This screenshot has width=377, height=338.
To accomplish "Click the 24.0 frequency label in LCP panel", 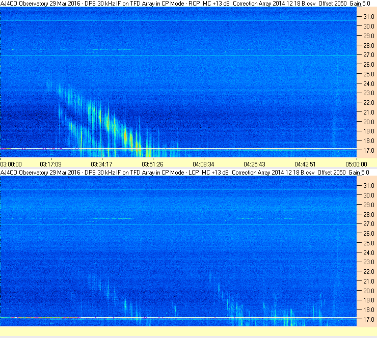I will click(x=368, y=252).
